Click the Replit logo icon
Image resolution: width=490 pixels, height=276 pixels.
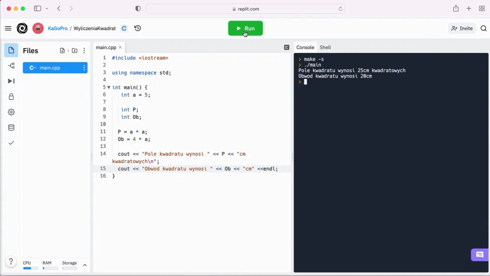click(x=22, y=28)
